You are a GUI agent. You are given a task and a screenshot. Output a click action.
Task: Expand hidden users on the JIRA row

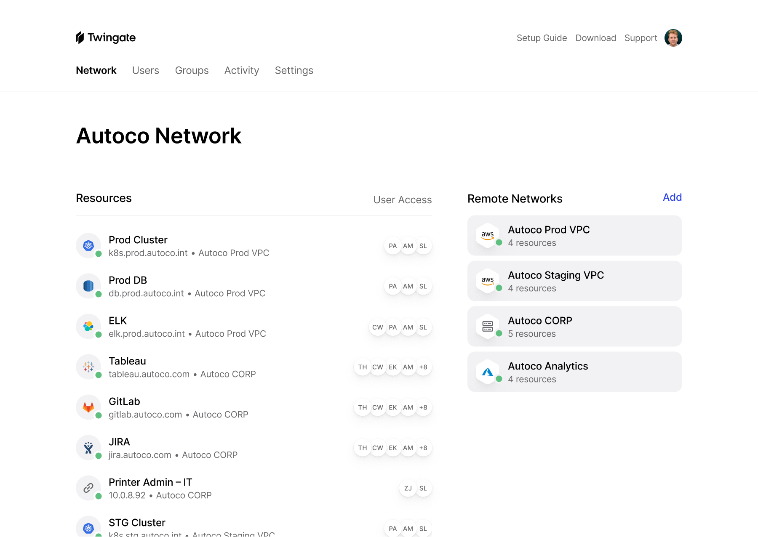(x=424, y=447)
